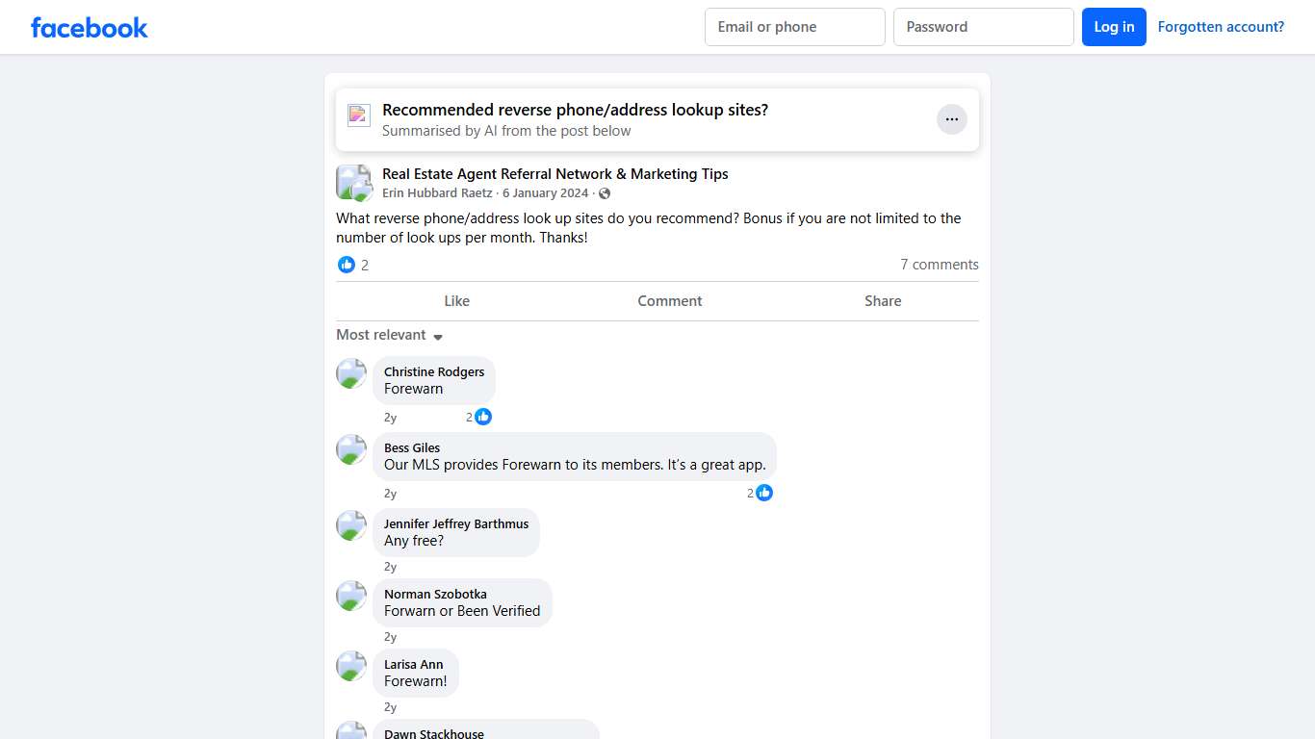The image size is (1315, 739).
Task: Open the Most relevant sort dropdown
Action: click(x=380, y=335)
